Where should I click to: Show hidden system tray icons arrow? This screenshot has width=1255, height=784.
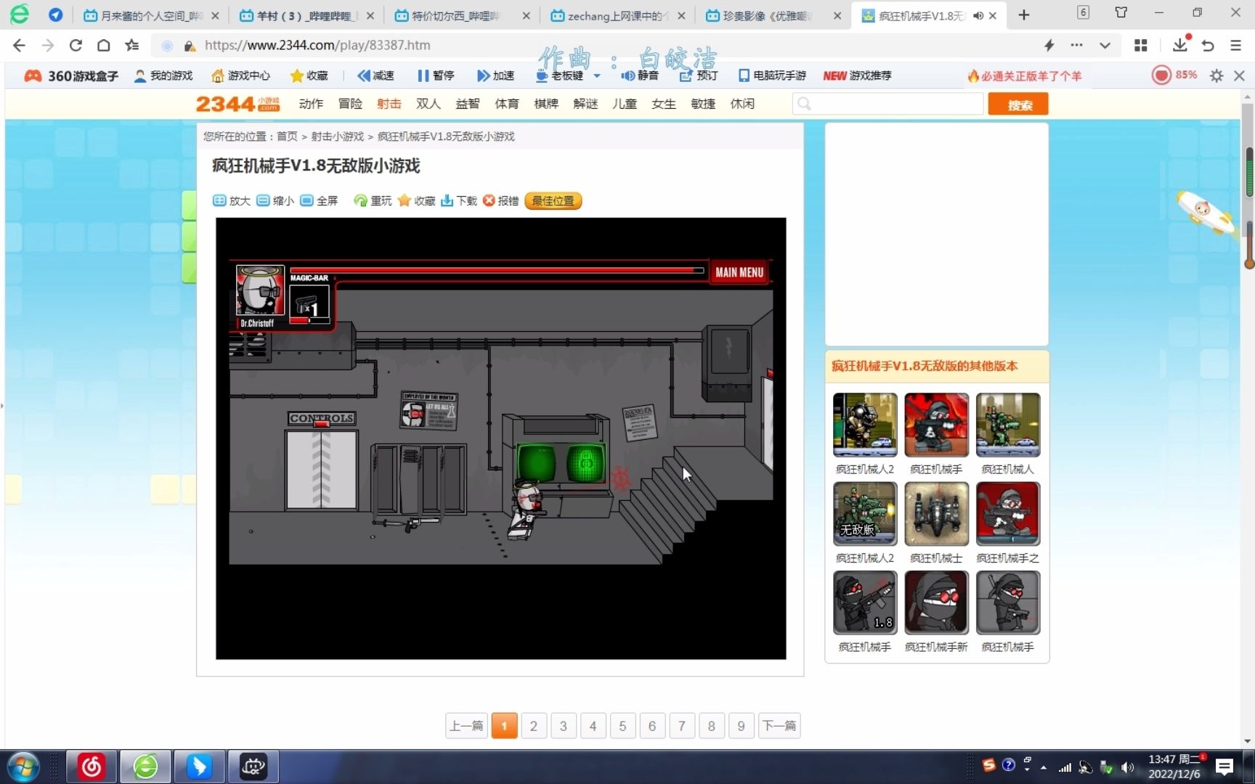[1044, 767]
